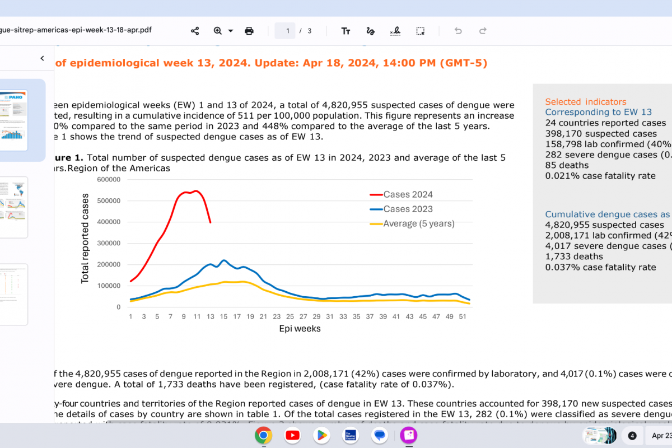Open the signature tool

click(395, 31)
